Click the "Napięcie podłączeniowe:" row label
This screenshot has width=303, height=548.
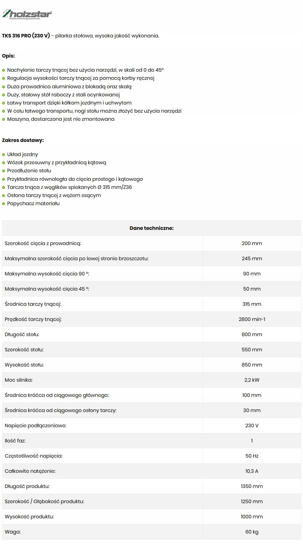pos(35,425)
